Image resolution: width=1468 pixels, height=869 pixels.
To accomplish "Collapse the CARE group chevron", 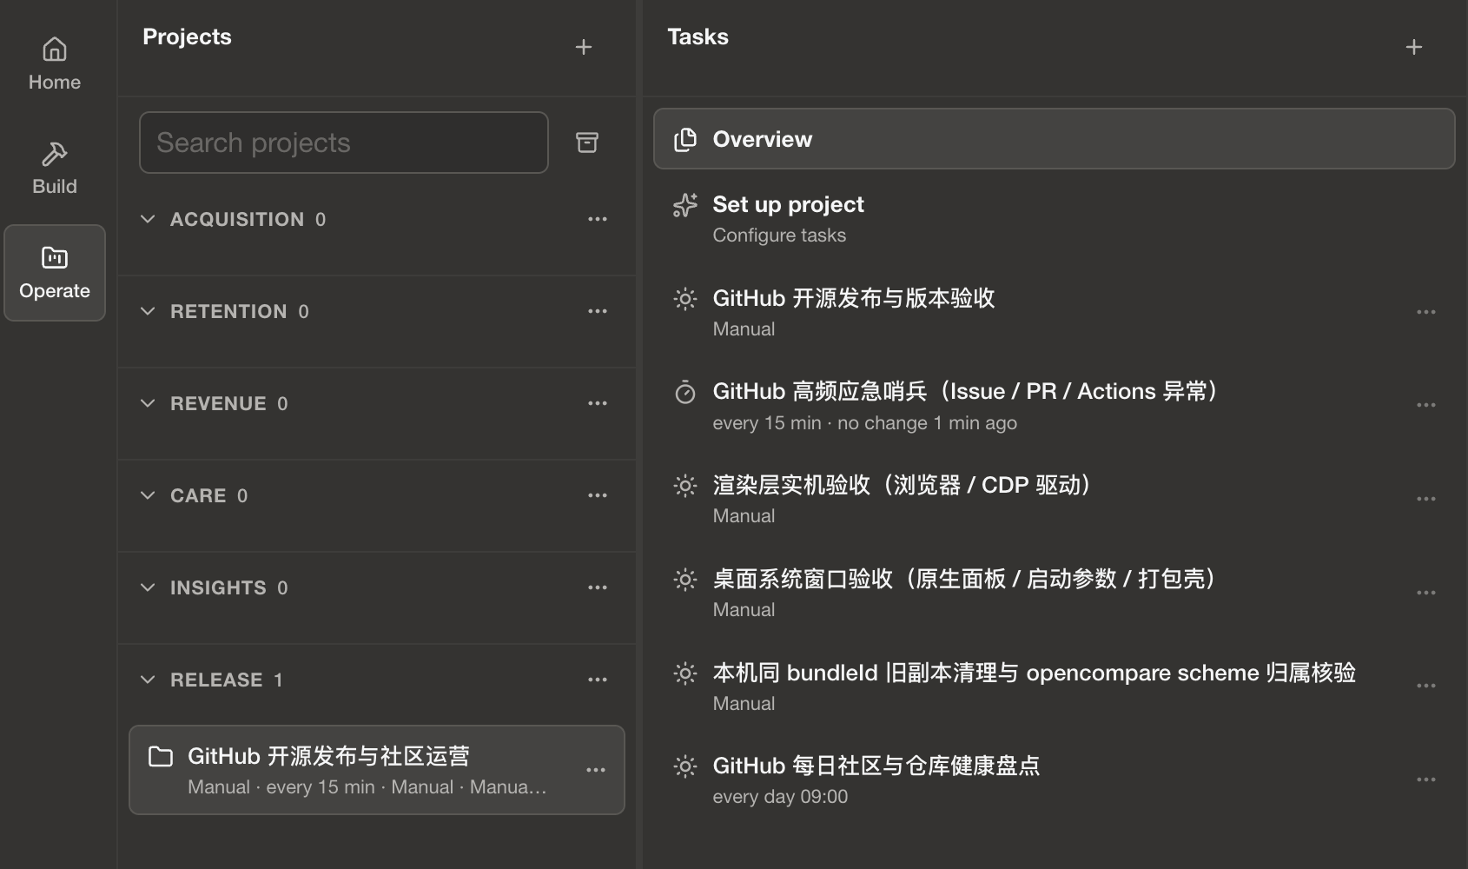I will (x=148, y=495).
